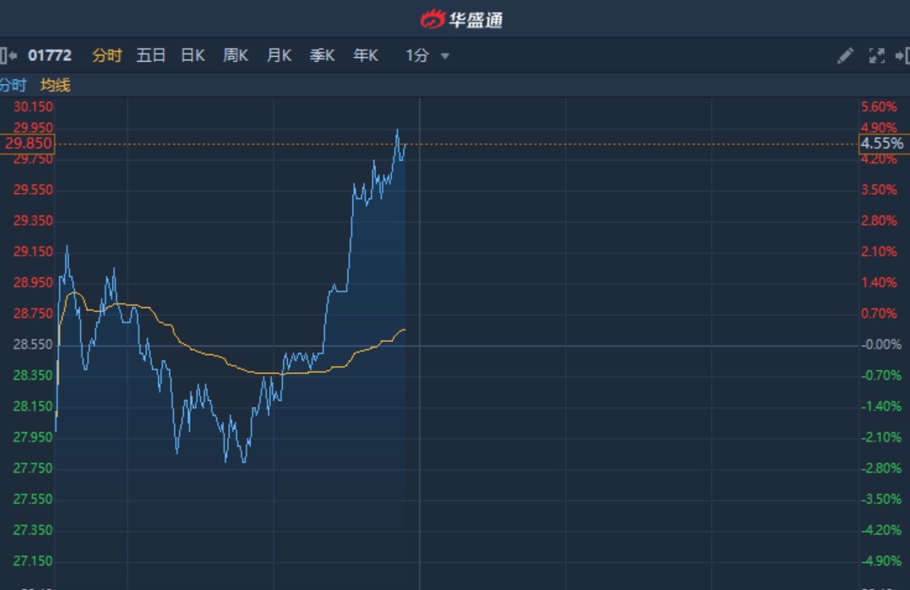The width and height of the screenshot is (910, 590).
Task: Collapse the right side panel
Action: click(903, 56)
